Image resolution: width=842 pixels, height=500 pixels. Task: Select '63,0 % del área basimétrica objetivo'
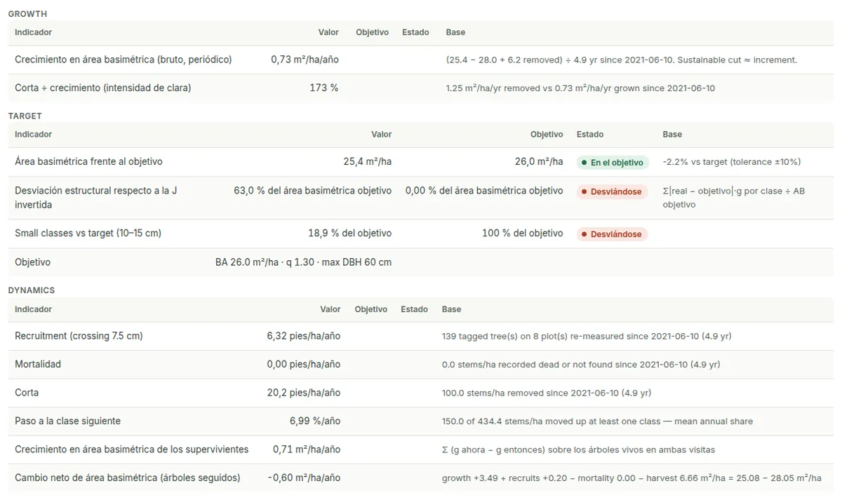tap(313, 191)
